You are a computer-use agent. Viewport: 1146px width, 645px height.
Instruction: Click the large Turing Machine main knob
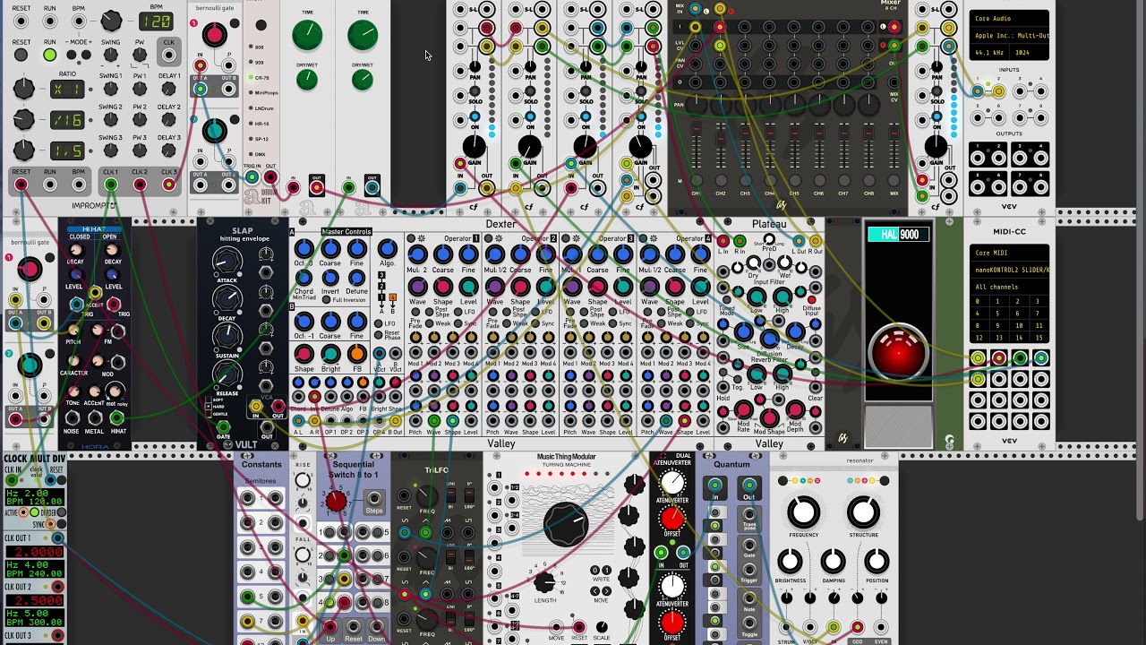tap(566, 526)
